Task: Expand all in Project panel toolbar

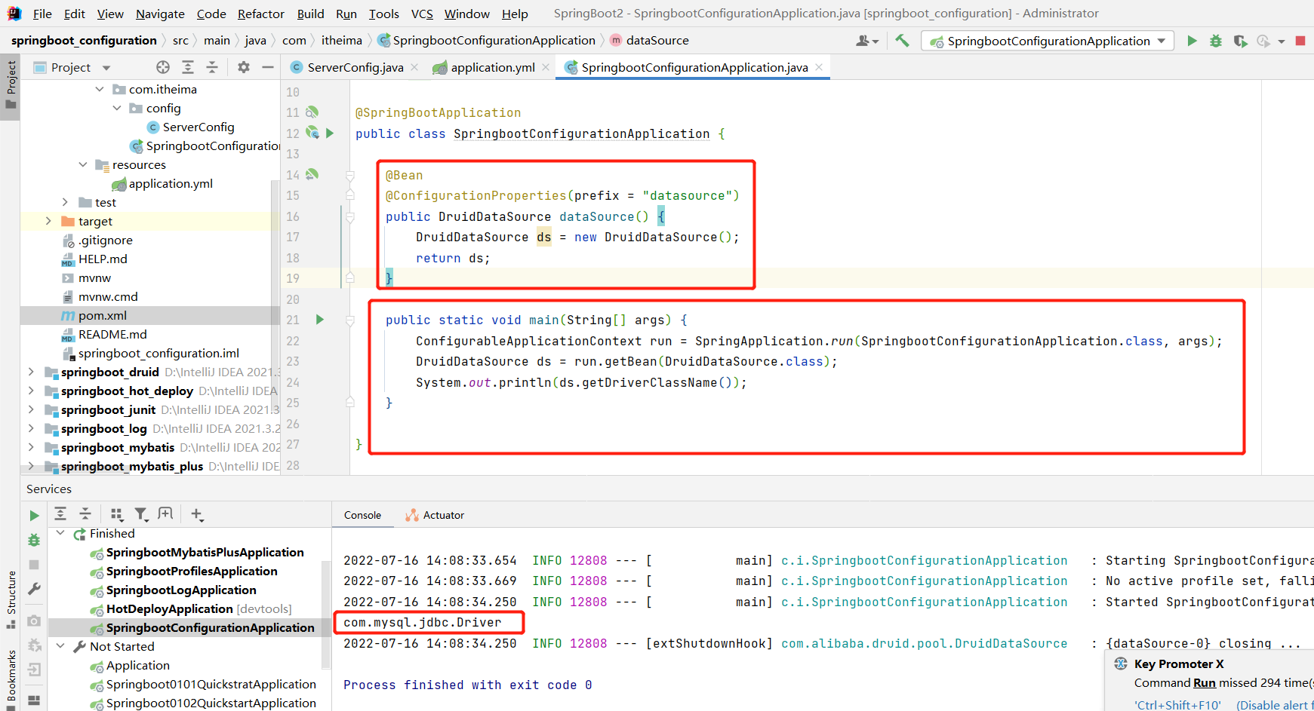Action: pos(188,67)
